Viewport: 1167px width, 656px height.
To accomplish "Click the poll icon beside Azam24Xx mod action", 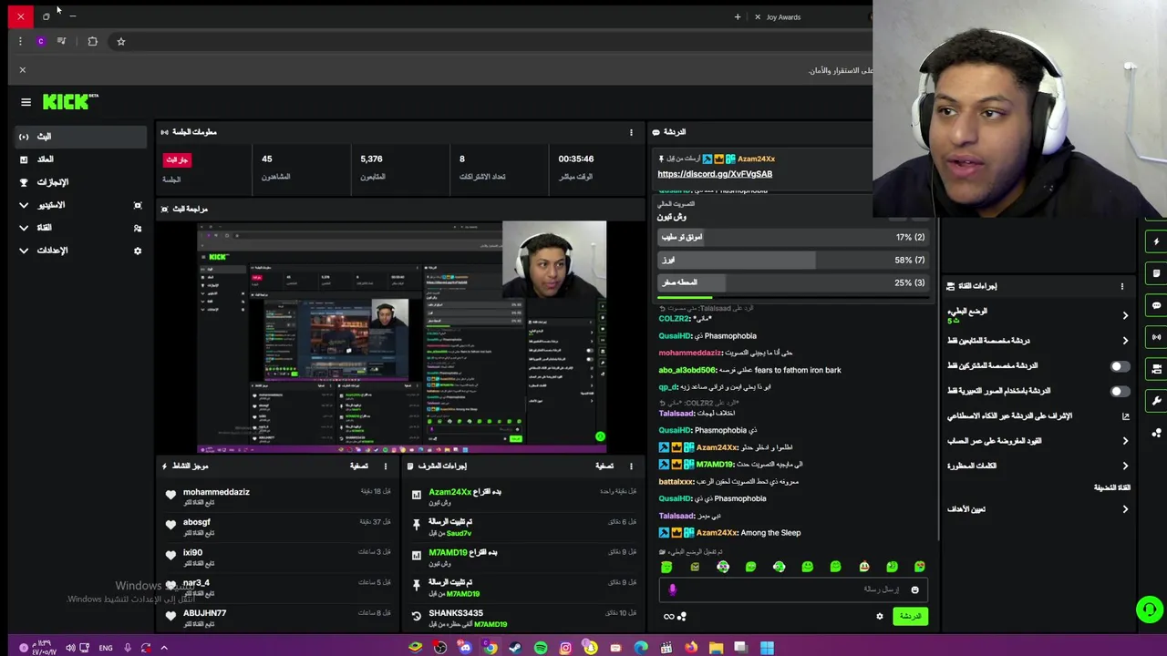I will point(417,495).
